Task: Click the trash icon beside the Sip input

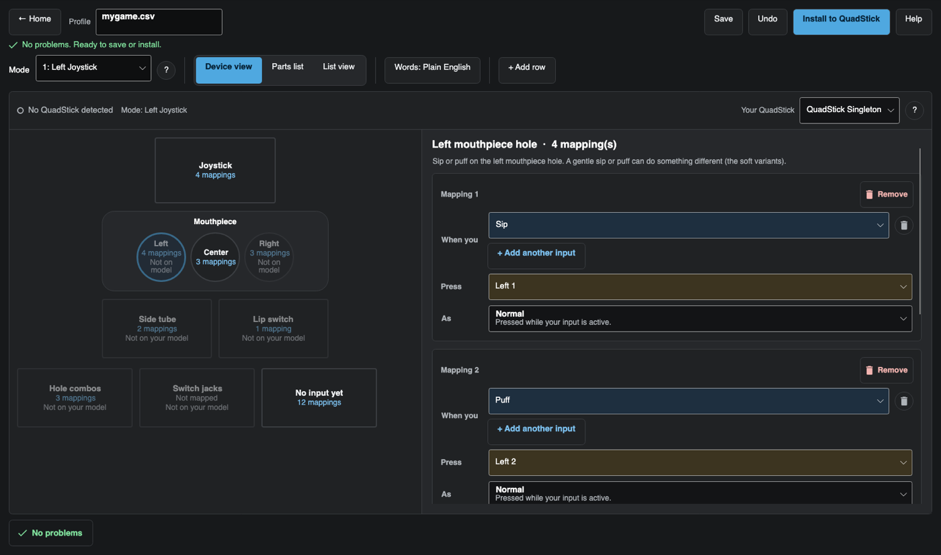Action: tap(903, 225)
